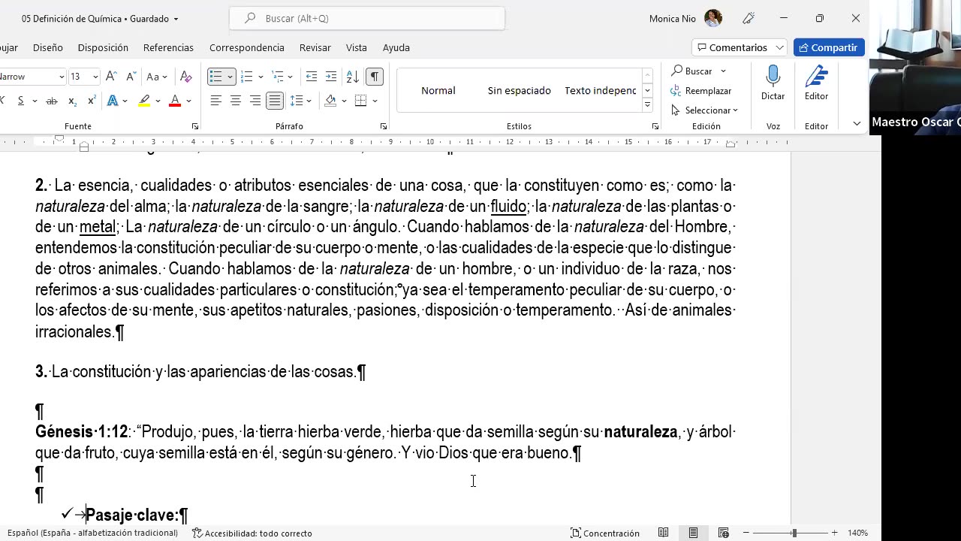Align text right
This screenshot has height=541, width=961.
pyautogui.click(x=255, y=101)
